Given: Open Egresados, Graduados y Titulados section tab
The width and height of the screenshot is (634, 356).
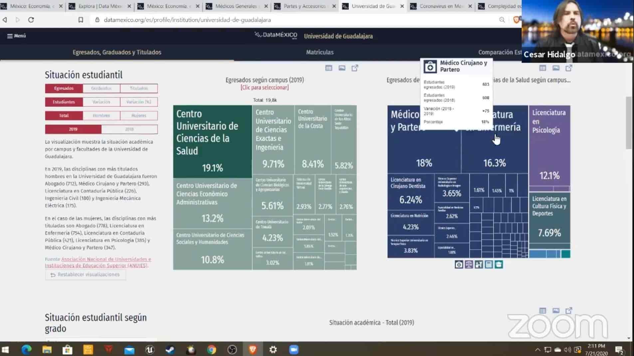Looking at the screenshot, I should [x=117, y=52].
